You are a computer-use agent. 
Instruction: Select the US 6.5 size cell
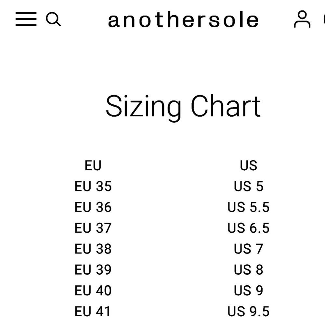(x=249, y=228)
